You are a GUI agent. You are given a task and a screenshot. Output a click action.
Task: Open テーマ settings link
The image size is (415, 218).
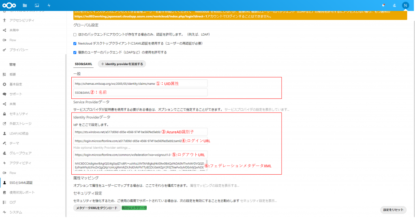click(x=14, y=143)
